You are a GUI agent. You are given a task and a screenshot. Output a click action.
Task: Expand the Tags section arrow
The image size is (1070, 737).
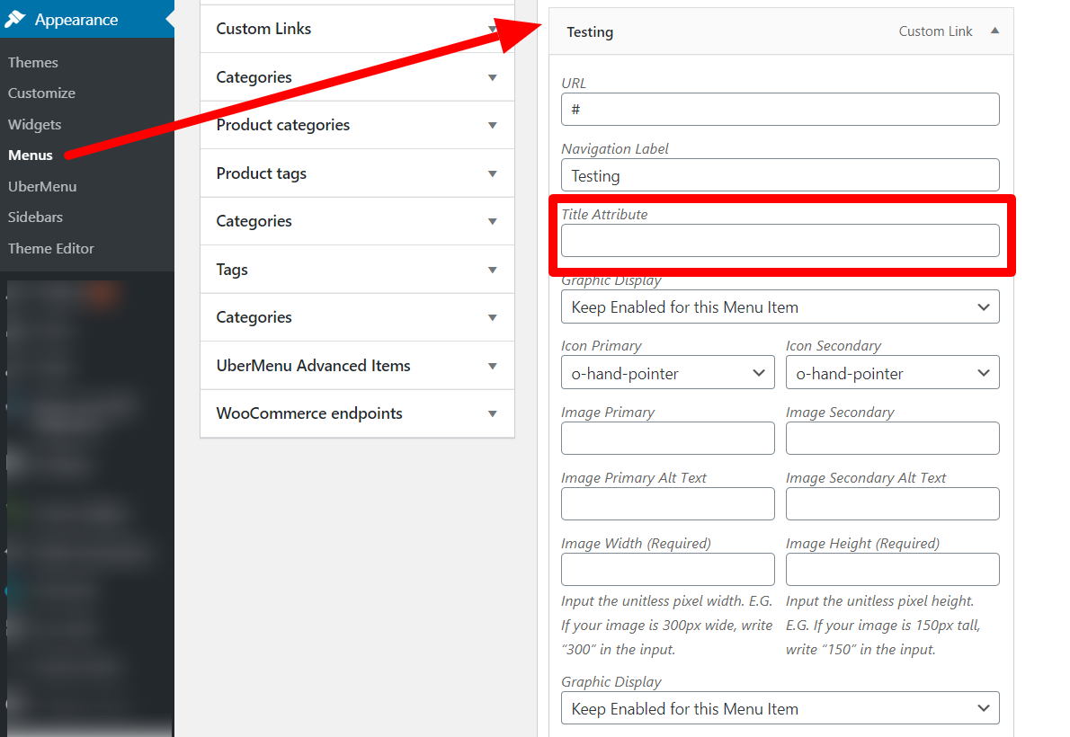click(492, 271)
